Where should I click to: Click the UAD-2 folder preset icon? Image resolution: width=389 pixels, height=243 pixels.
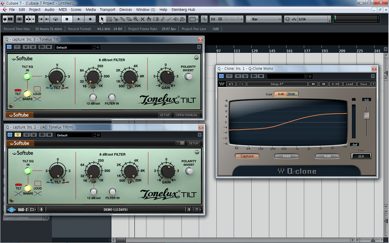pyautogui.click(x=32, y=210)
